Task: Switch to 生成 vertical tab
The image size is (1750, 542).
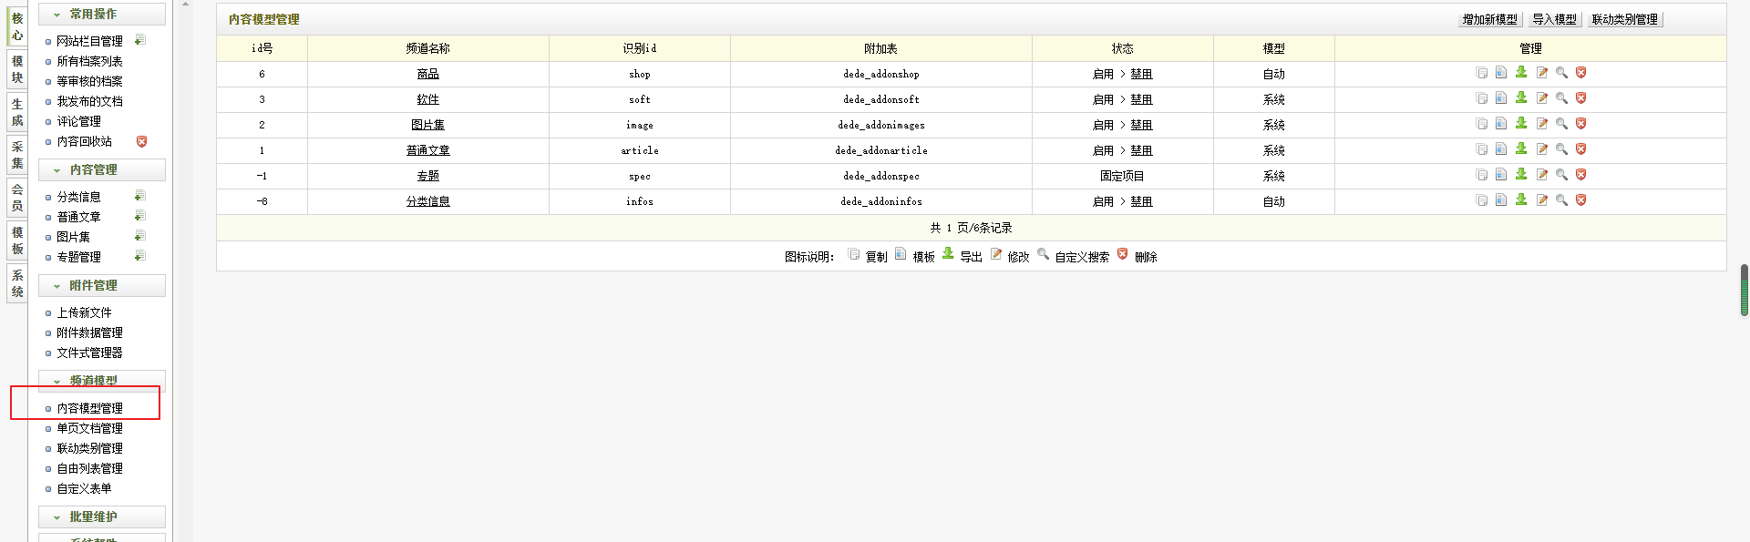Action: click(x=17, y=112)
